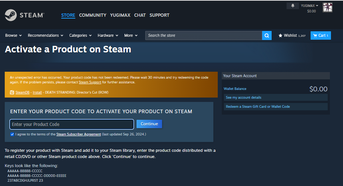Image resolution: width=343 pixels, height=186 pixels.
Task: Open the Steam Support link
Action: pyautogui.click(x=90, y=82)
